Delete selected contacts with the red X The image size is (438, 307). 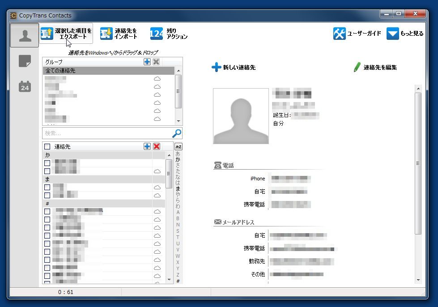click(x=157, y=146)
